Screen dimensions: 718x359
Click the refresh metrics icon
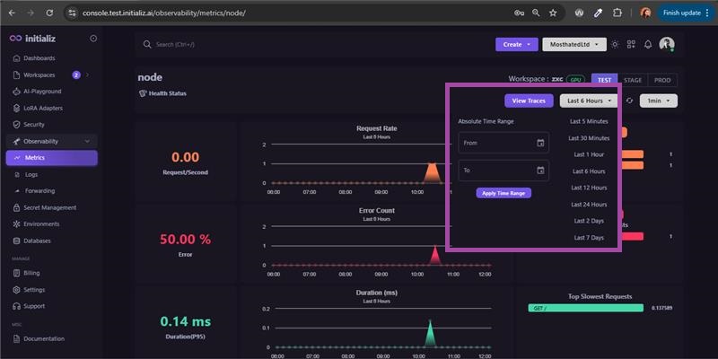630,101
